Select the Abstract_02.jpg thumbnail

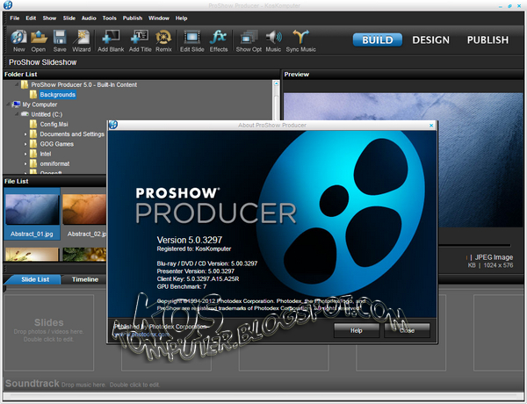[84, 213]
